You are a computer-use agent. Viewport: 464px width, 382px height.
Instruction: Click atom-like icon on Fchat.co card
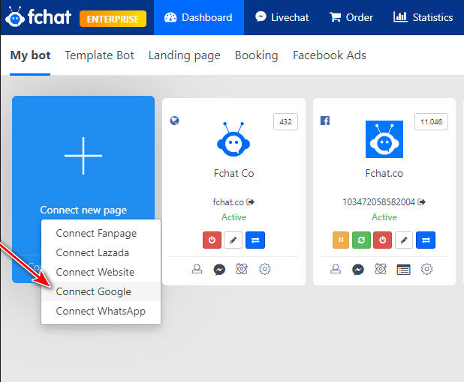click(381, 269)
